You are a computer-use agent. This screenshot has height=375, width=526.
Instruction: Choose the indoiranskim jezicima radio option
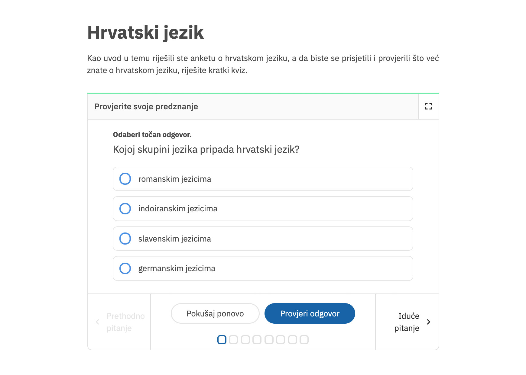(x=125, y=209)
